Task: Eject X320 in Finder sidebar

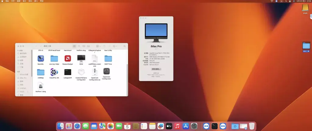Action: click(27, 92)
